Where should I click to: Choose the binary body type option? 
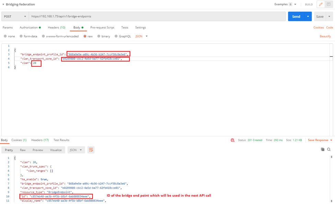click(x=99, y=36)
